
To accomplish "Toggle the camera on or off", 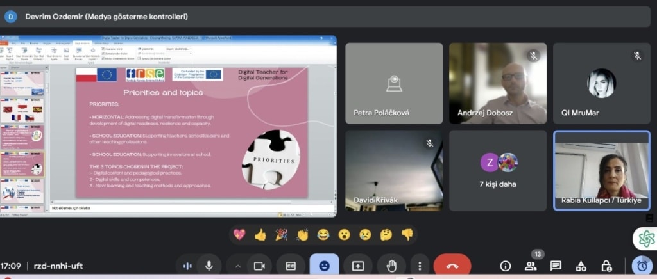I will [x=259, y=266].
